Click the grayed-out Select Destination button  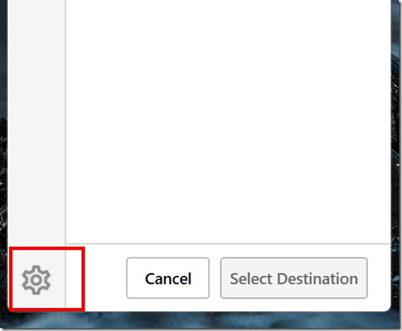click(294, 278)
